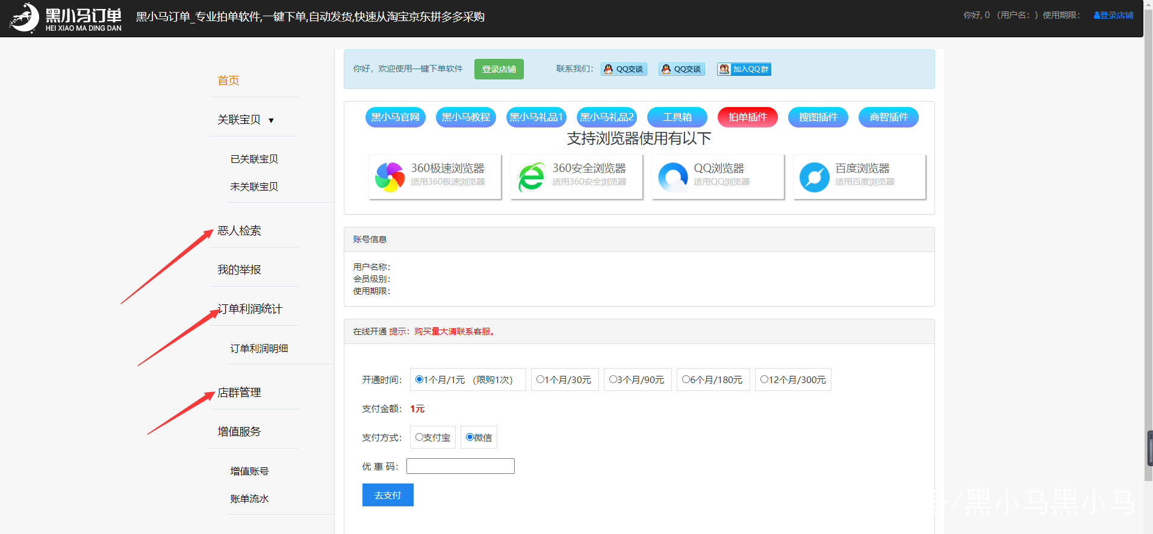Click the 百度浏览器 card title
This screenshot has width=1153, height=534.
point(862,168)
